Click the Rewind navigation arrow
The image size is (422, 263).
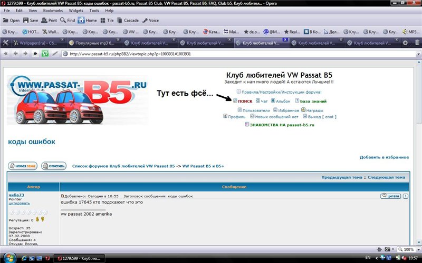coord(6,54)
